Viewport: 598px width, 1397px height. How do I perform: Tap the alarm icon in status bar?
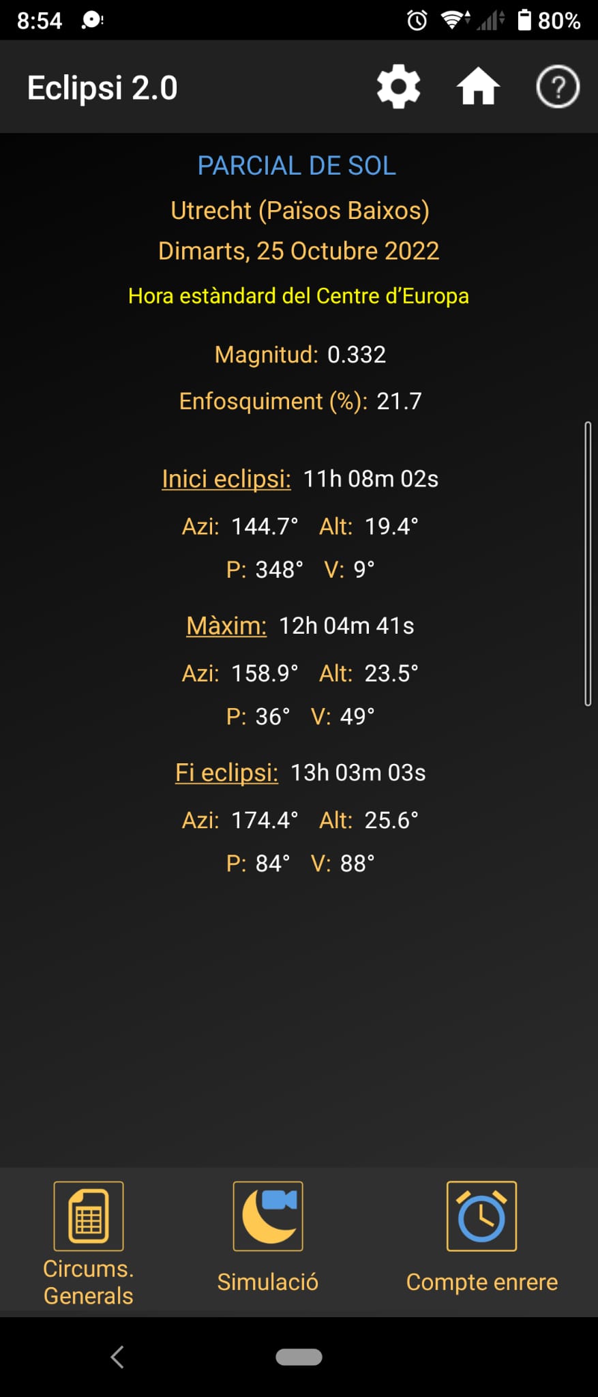[x=417, y=20]
